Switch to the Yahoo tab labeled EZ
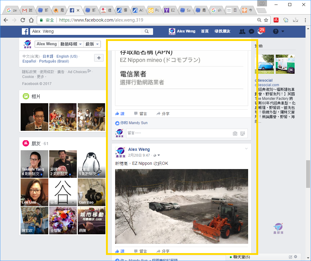Image resolution: width=311 pixels, height=261 pixels. (169, 10)
